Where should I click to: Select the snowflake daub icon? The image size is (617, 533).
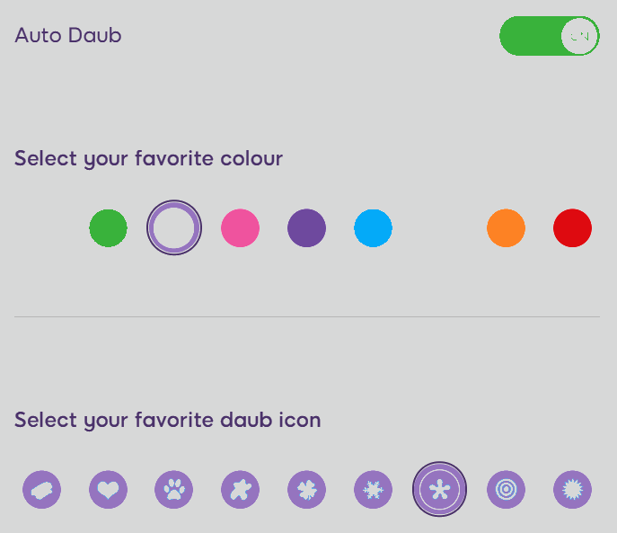pos(373,489)
